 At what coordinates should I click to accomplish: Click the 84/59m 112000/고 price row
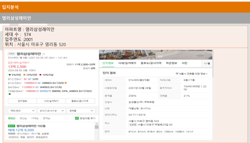[x=35, y=87]
